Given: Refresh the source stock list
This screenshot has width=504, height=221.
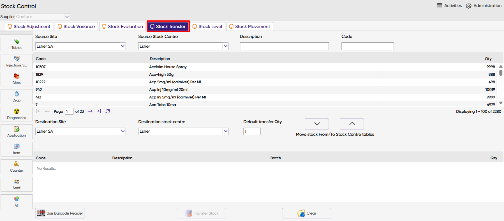Looking at the screenshot, I should point(108,111).
